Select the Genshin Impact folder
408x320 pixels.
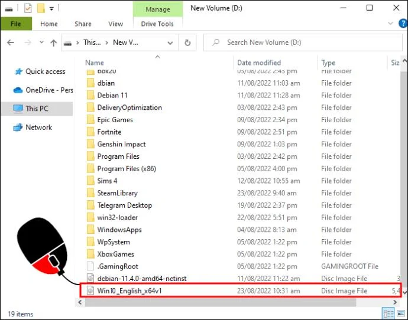pyautogui.click(x=121, y=144)
